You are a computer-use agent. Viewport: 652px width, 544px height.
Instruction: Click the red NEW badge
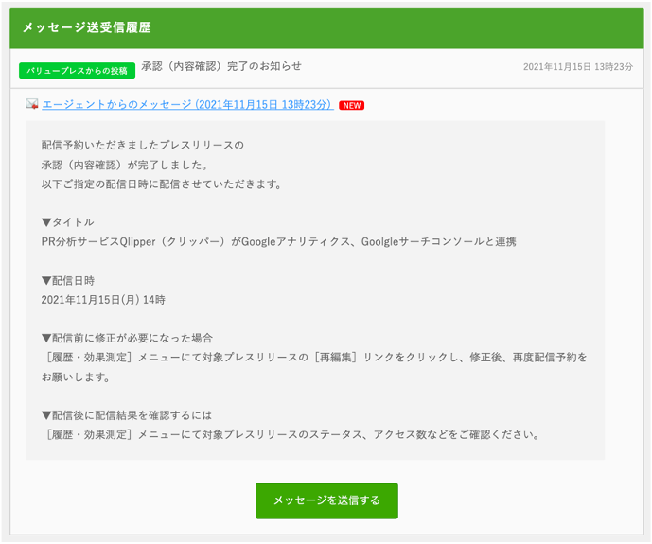351,105
